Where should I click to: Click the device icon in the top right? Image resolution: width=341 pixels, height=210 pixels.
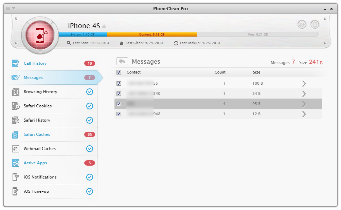coord(315,25)
